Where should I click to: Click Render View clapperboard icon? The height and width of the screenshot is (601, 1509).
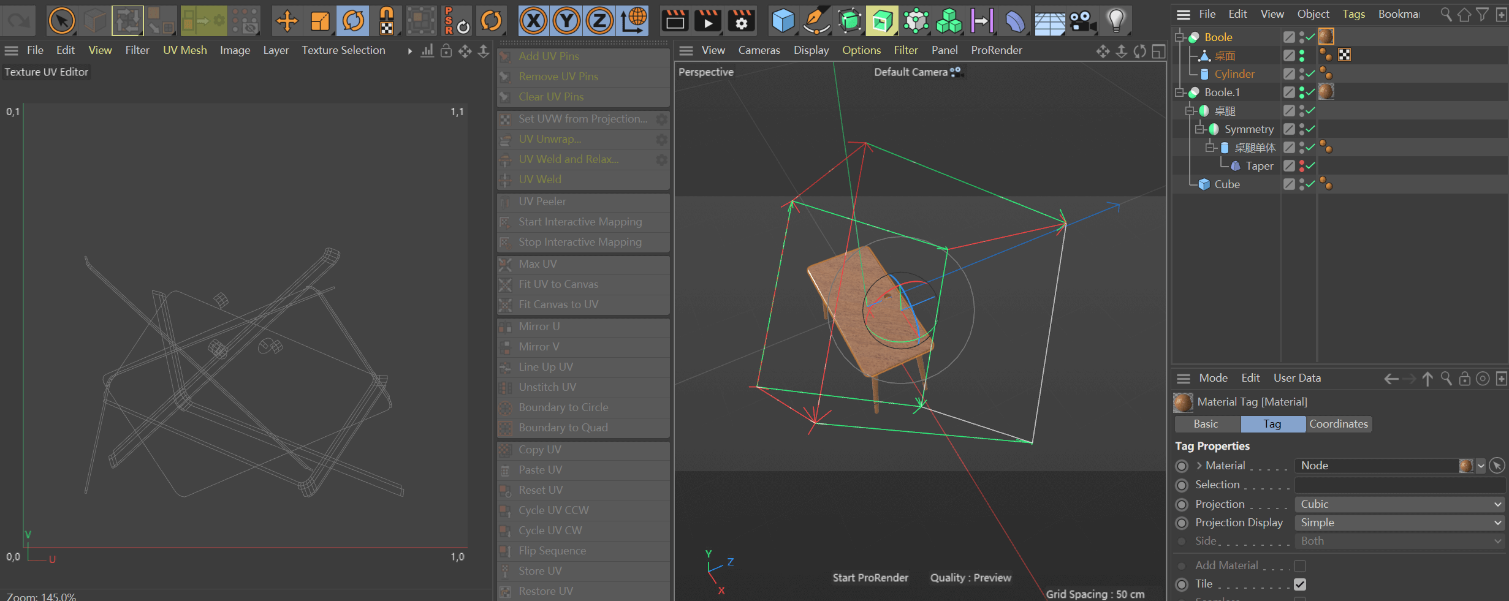click(675, 21)
